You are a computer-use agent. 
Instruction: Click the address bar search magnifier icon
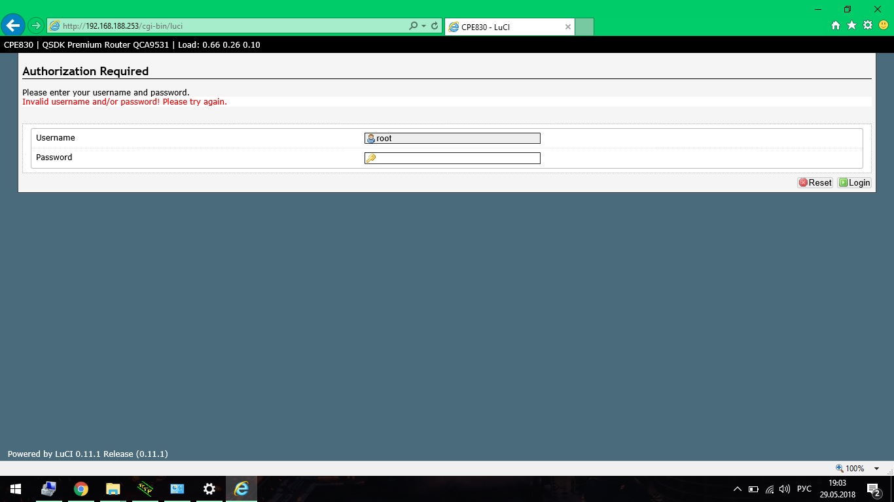(413, 26)
